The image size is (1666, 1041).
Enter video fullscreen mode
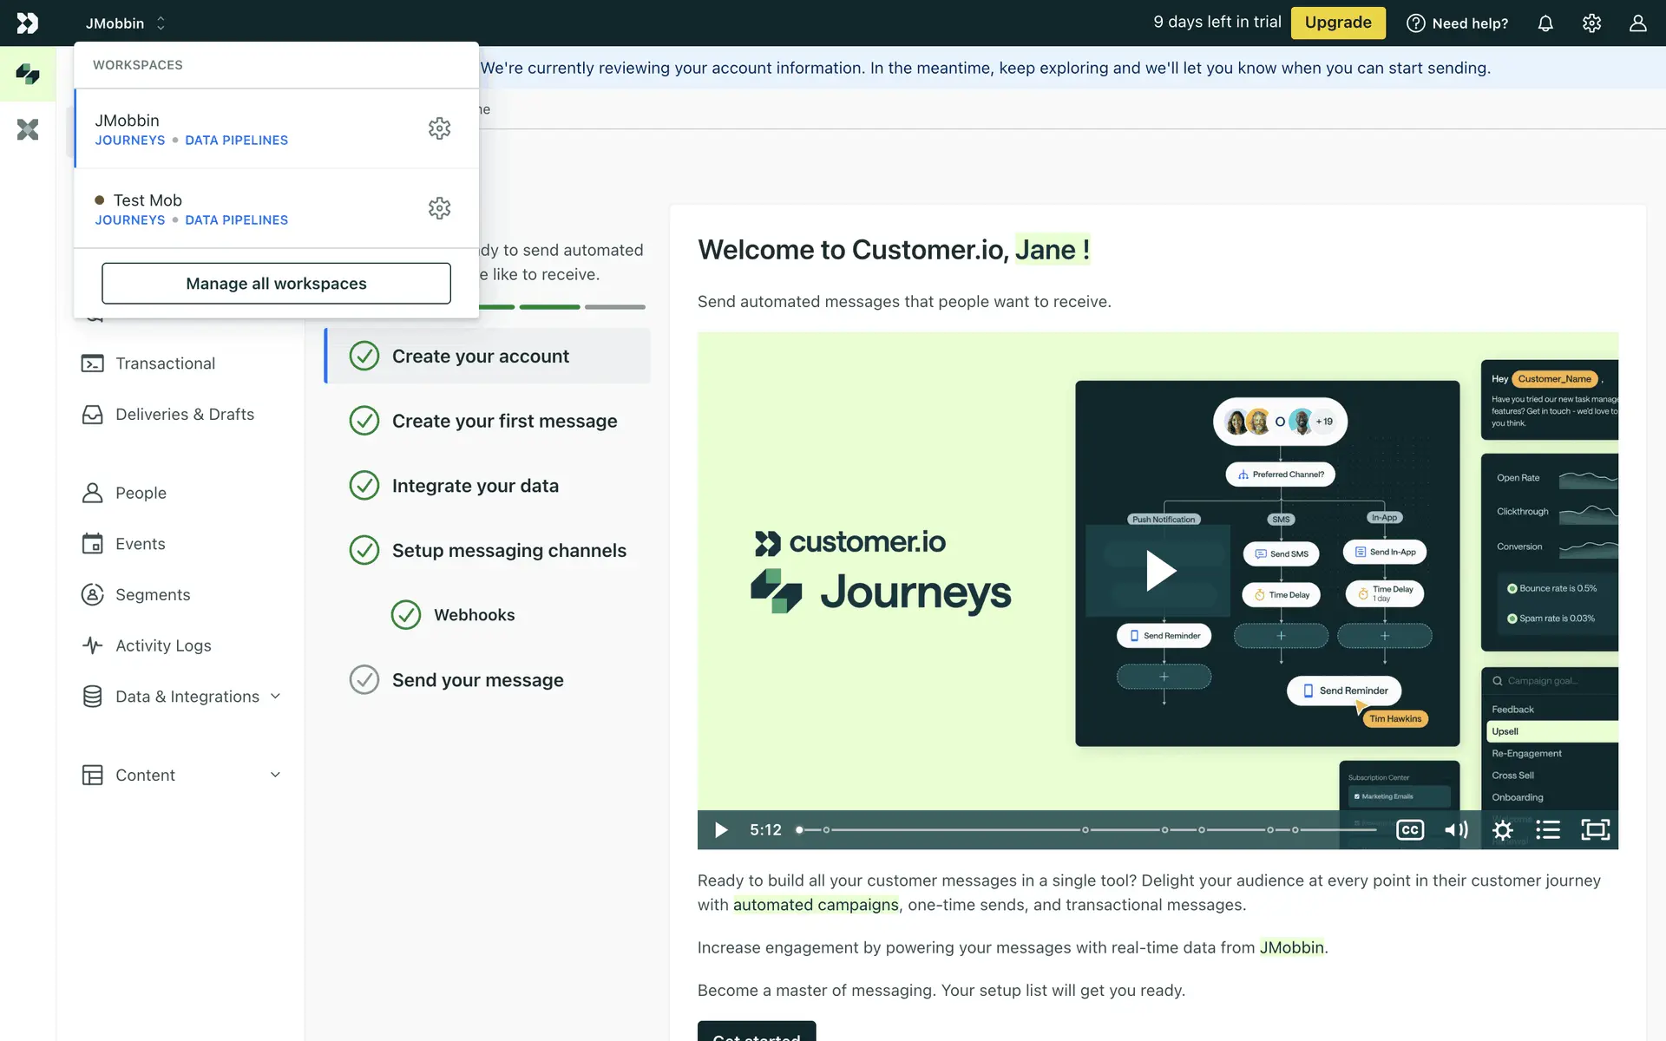(x=1595, y=830)
